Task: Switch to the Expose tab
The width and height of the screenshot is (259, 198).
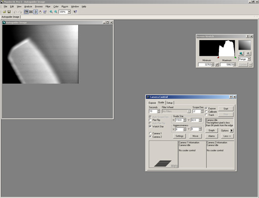Action: coord(152,103)
